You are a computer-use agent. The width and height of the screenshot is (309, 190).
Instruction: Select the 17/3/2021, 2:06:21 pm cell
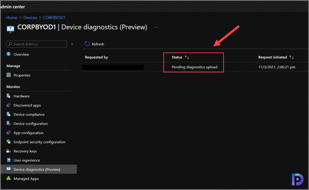[x=277, y=67]
